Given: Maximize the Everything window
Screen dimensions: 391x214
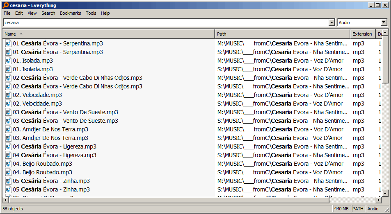Looking at the screenshot, I should pyautogui.click(x=378, y=5).
